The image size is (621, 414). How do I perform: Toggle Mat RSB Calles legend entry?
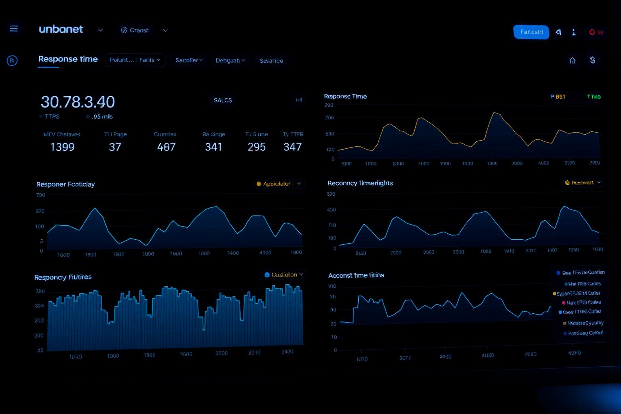583,284
